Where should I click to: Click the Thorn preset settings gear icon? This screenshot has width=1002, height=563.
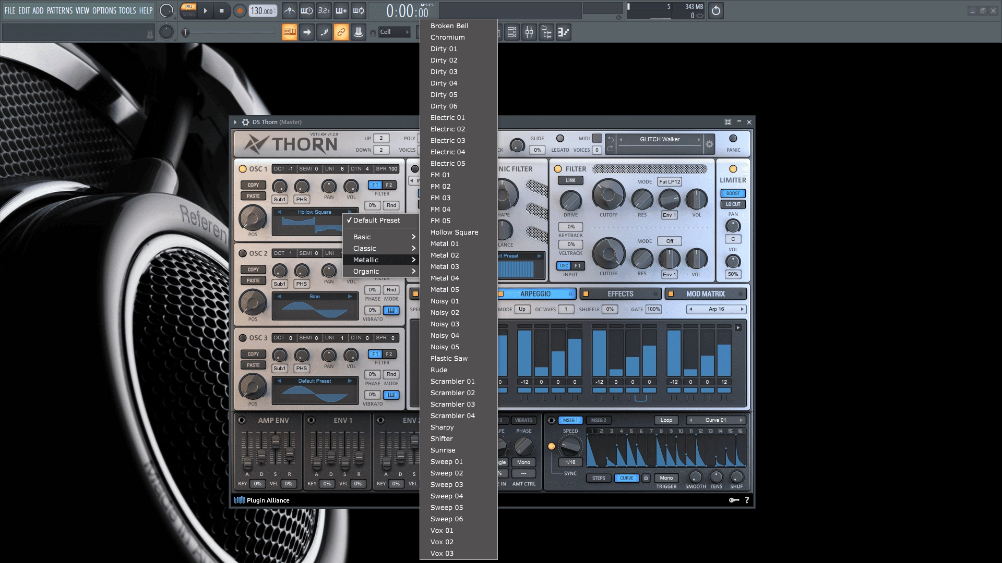click(709, 144)
